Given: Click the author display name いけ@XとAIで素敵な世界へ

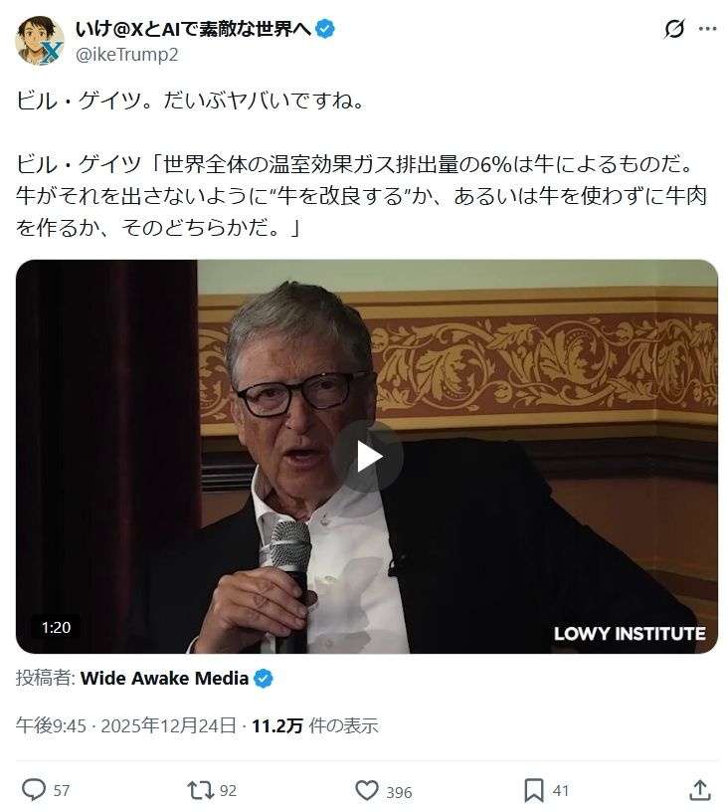Looking at the screenshot, I should pos(194,29).
